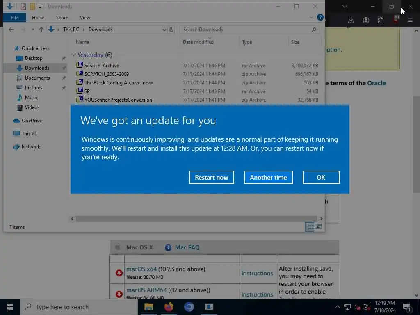The height and width of the screenshot is (315, 420).
Task: Open OneDrive in navigation pane
Action: point(32,121)
